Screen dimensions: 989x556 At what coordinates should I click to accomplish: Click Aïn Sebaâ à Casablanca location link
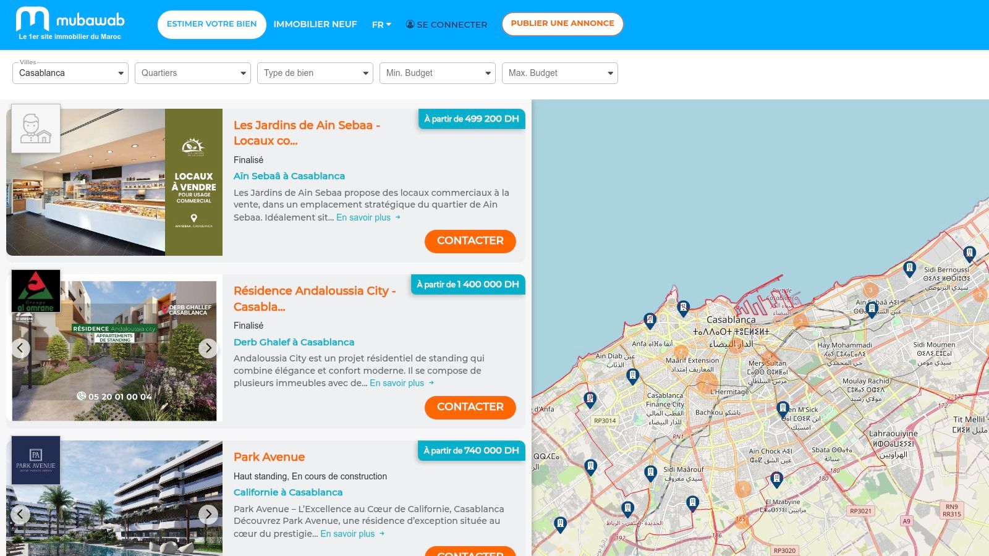coord(289,176)
